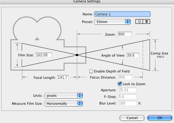The width and height of the screenshot is (174, 123).
Task: Click the camera Name text field
Action: tap(122, 14)
